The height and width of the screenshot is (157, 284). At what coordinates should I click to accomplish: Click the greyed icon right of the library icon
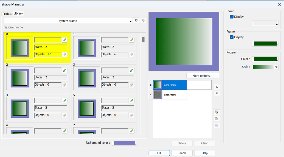coord(143,21)
